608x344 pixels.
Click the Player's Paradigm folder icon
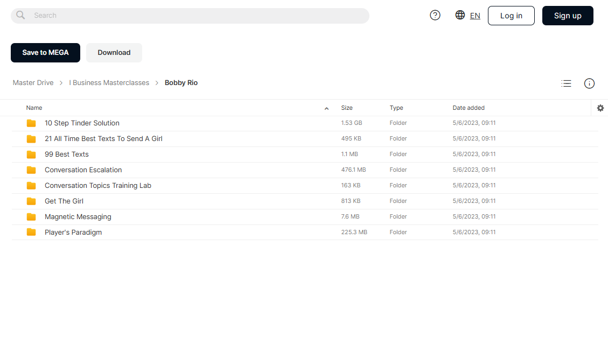click(x=31, y=233)
